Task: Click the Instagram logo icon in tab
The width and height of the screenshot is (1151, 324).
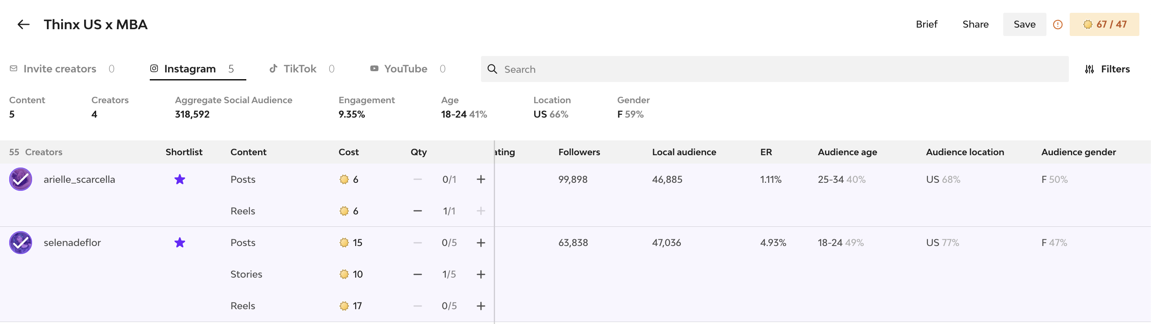Action: (154, 68)
